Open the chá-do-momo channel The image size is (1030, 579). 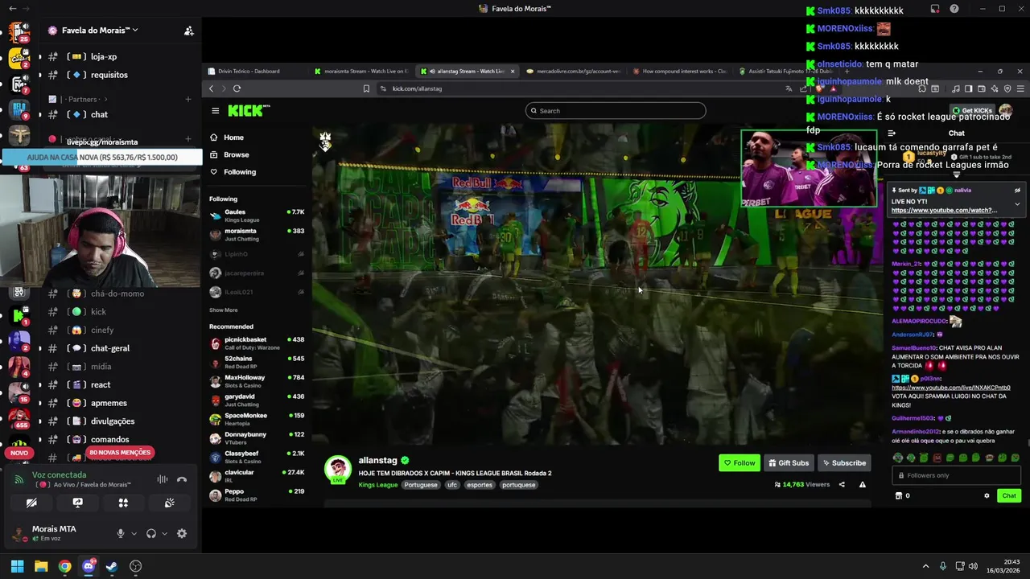pyautogui.click(x=119, y=294)
